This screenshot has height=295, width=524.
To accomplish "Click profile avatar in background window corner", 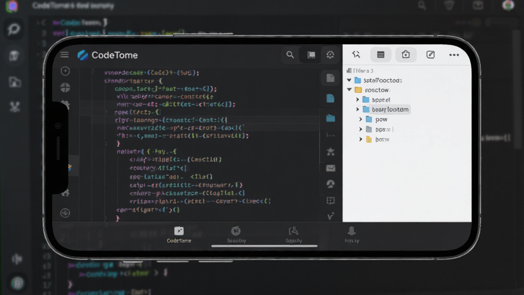I will point(508,5).
